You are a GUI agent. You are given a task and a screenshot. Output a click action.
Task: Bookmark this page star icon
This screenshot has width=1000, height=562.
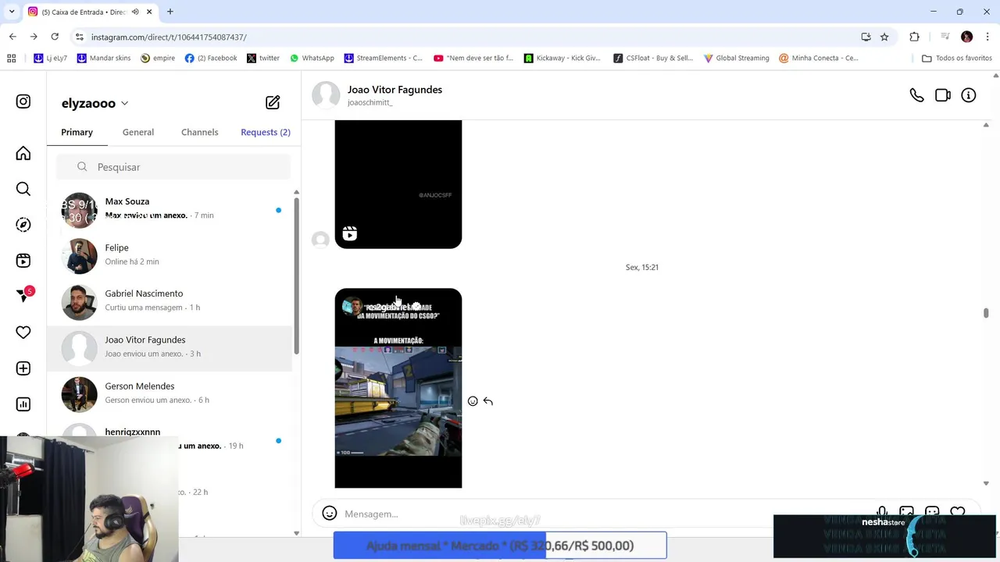(x=884, y=37)
